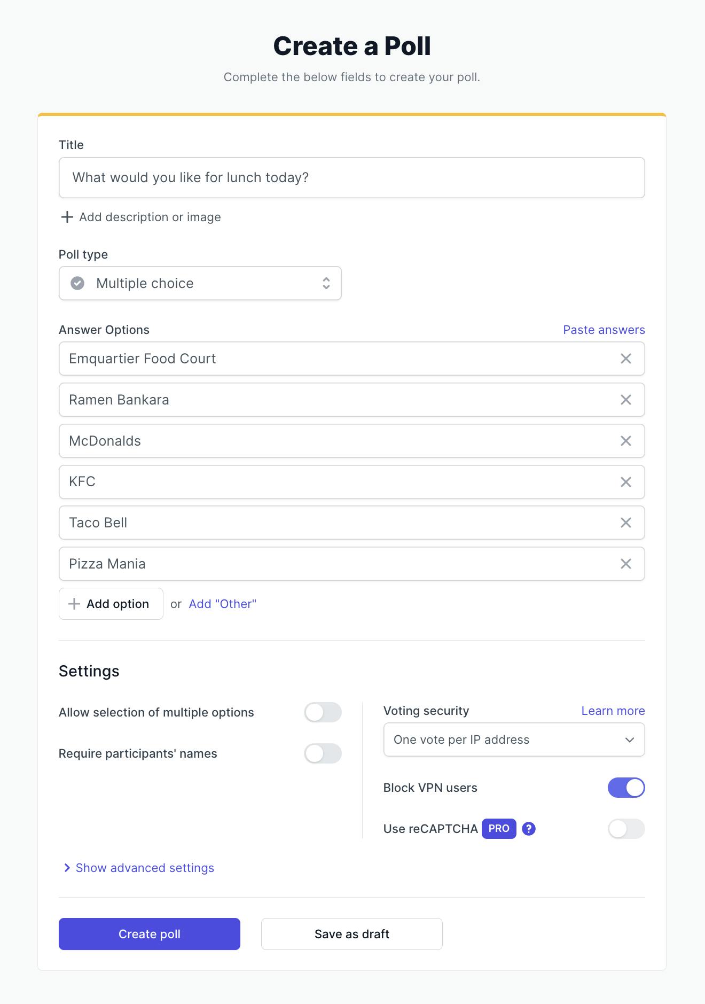
Task: Remove the Emquartier Food Court option
Action: (x=626, y=359)
